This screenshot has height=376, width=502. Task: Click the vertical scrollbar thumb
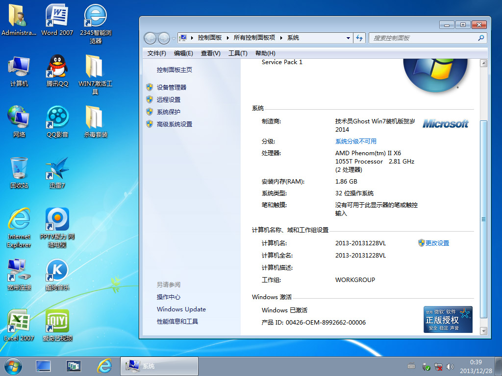484,219
